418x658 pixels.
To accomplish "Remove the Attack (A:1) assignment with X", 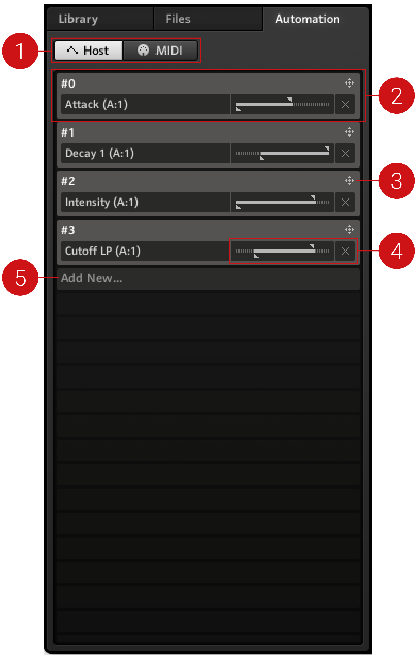I will [x=345, y=104].
